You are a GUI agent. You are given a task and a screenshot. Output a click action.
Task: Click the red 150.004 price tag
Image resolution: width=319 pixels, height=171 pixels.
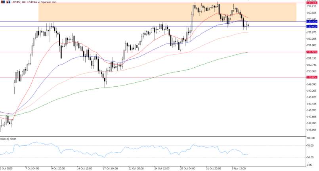[312, 77]
